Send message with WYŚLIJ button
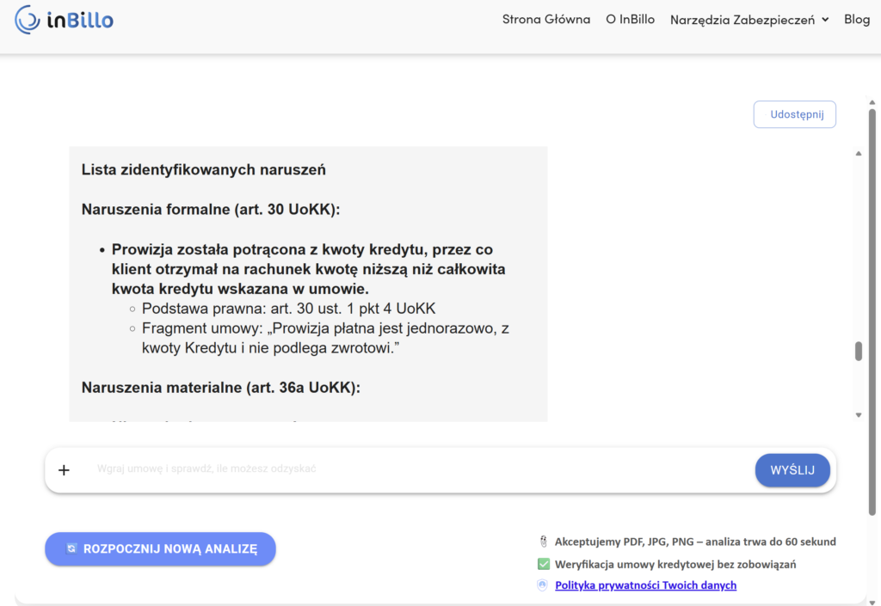The image size is (881, 606). tap(792, 470)
